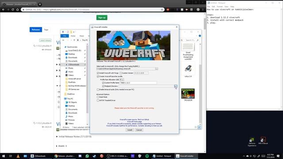Open WhatsApp from taskbar
The height and width of the screenshot is (159, 283).
click(x=87, y=156)
